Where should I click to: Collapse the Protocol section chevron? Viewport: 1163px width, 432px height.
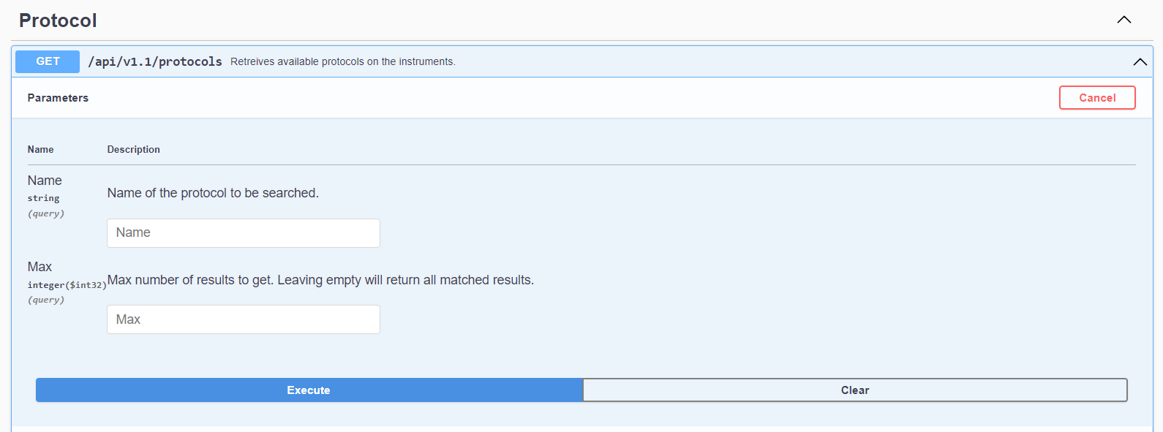pos(1124,20)
